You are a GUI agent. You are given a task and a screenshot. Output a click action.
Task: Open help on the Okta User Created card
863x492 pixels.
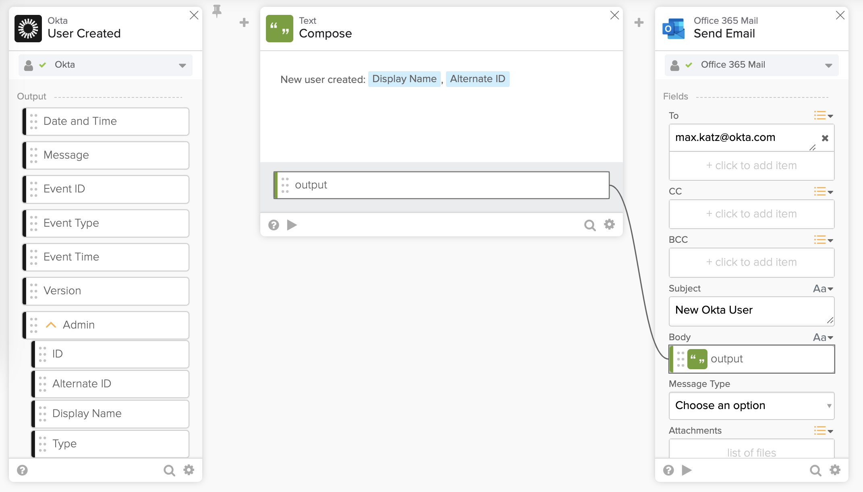(23, 470)
